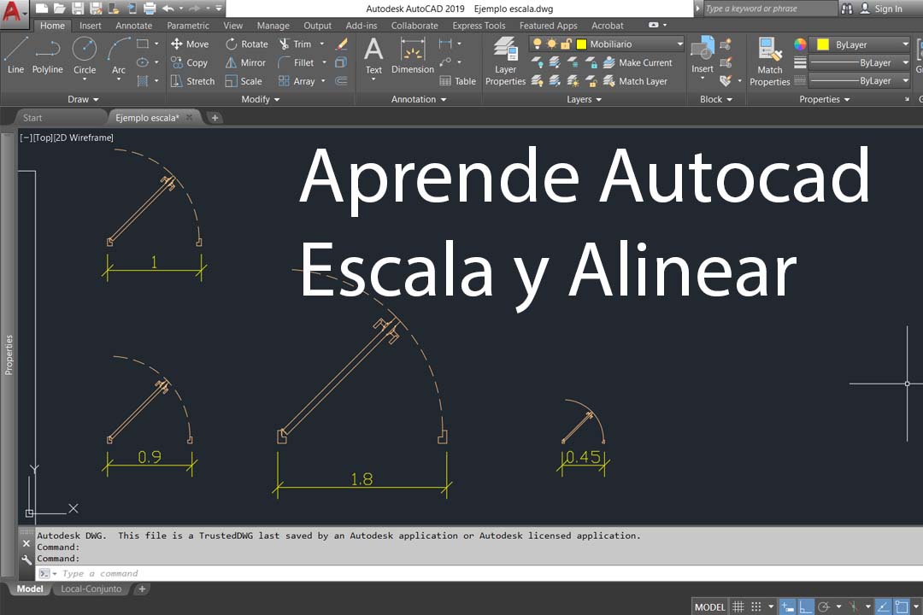This screenshot has width=923, height=615.
Task: Expand the Modify panel
Action: [x=260, y=99]
